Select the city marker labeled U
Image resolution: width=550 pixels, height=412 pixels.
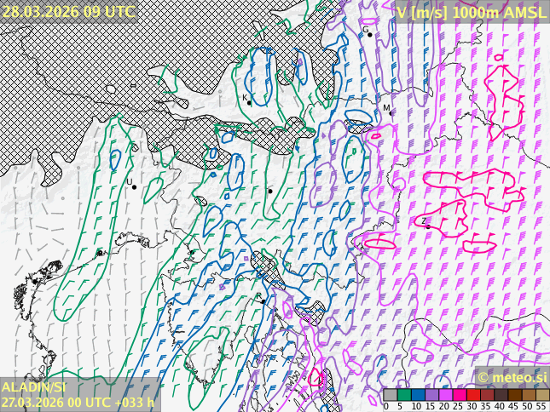tap(134, 186)
